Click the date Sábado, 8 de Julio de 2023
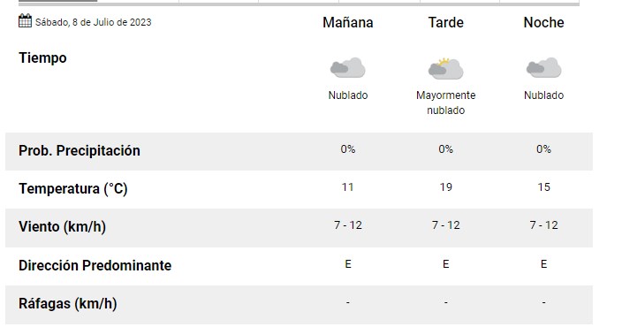 [x=94, y=22]
